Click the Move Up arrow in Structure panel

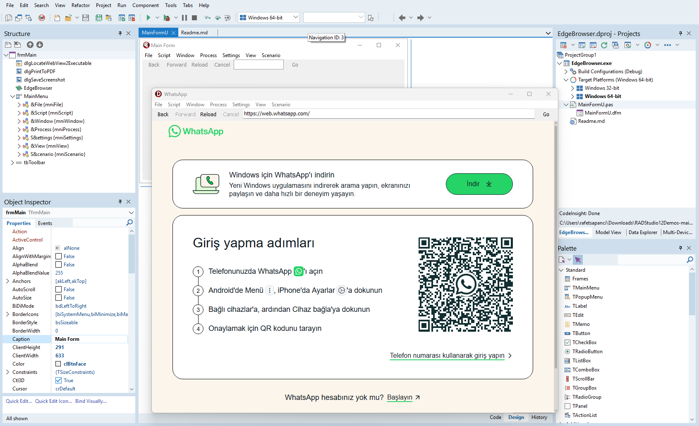(30, 45)
